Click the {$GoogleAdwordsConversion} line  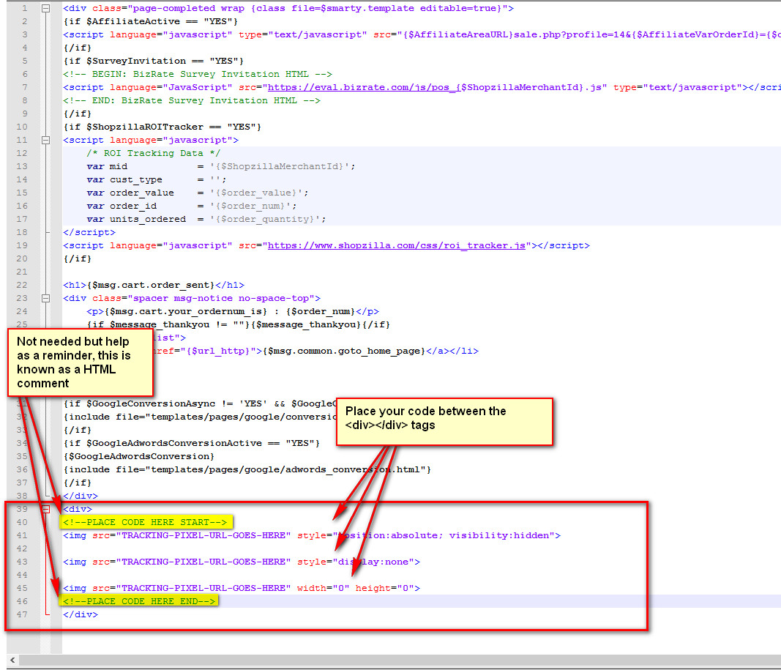138,456
